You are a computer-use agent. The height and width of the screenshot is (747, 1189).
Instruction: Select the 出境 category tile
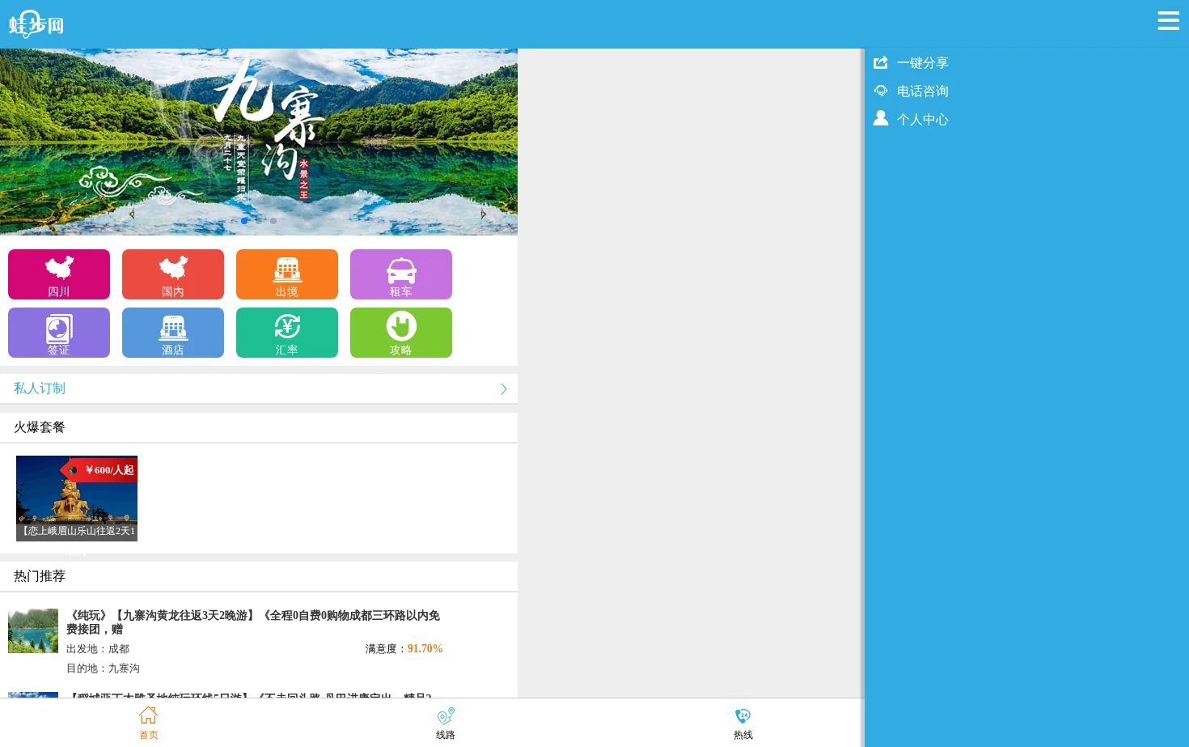[x=287, y=274]
